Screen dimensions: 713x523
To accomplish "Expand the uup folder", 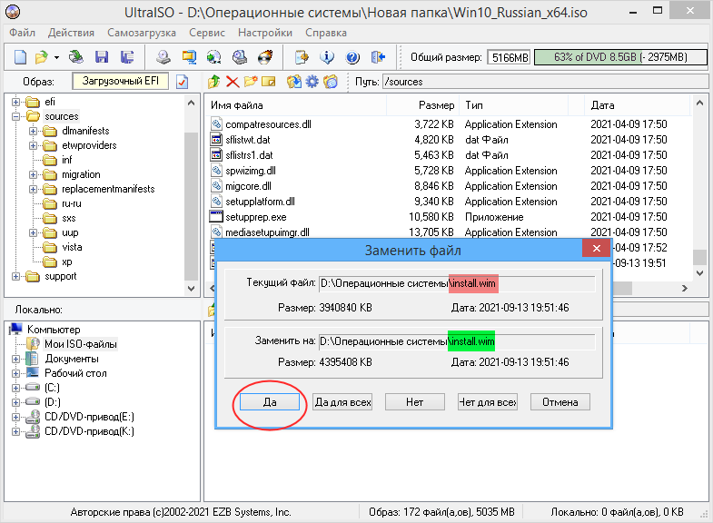I will pos(34,232).
